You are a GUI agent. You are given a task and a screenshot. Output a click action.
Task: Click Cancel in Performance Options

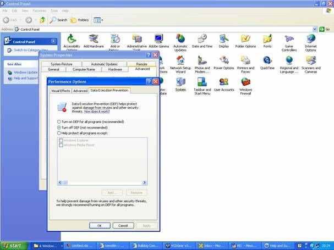click(123, 225)
